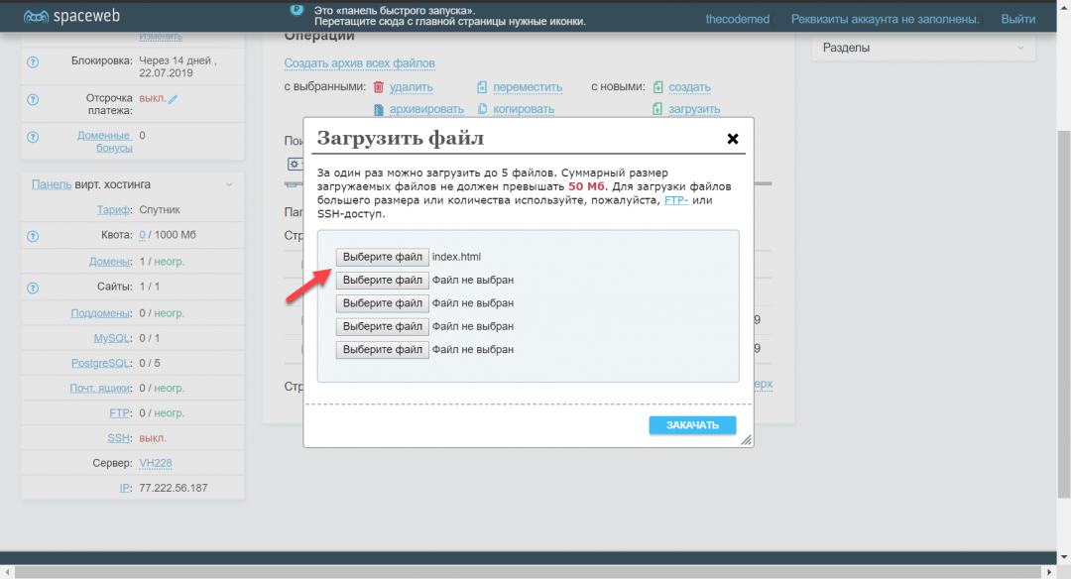Click the move icon beside переместить
The height and width of the screenshot is (579, 1071).
tap(482, 87)
